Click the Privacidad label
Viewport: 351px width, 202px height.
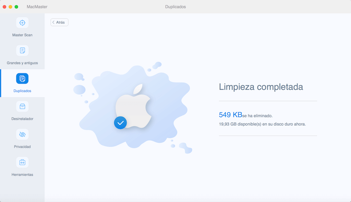pyautogui.click(x=22, y=147)
